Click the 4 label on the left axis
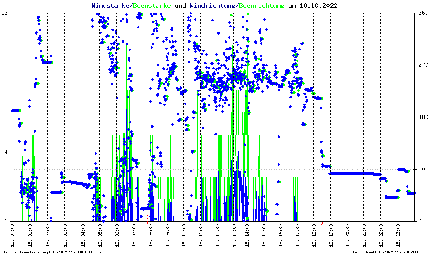This screenshot has width=429, height=255. (7, 152)
